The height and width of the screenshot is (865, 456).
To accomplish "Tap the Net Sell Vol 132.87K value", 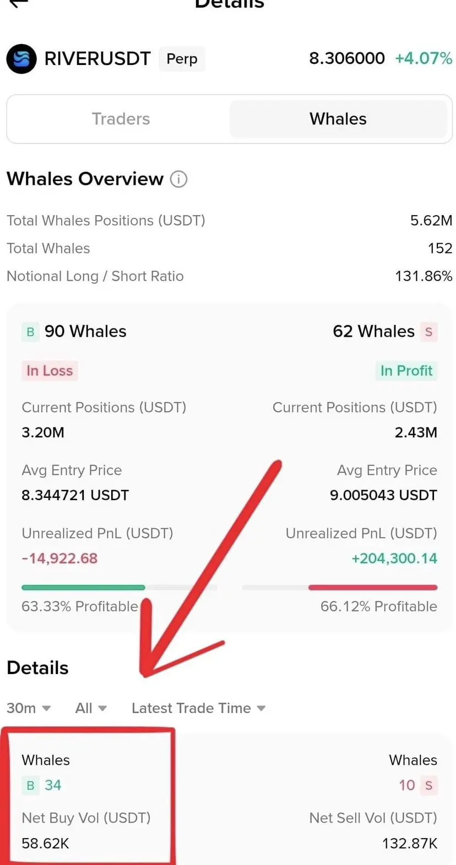I will (410, 844).
